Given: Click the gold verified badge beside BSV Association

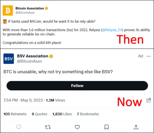Looking at the screenshot, I should click(x=51, y=56).
